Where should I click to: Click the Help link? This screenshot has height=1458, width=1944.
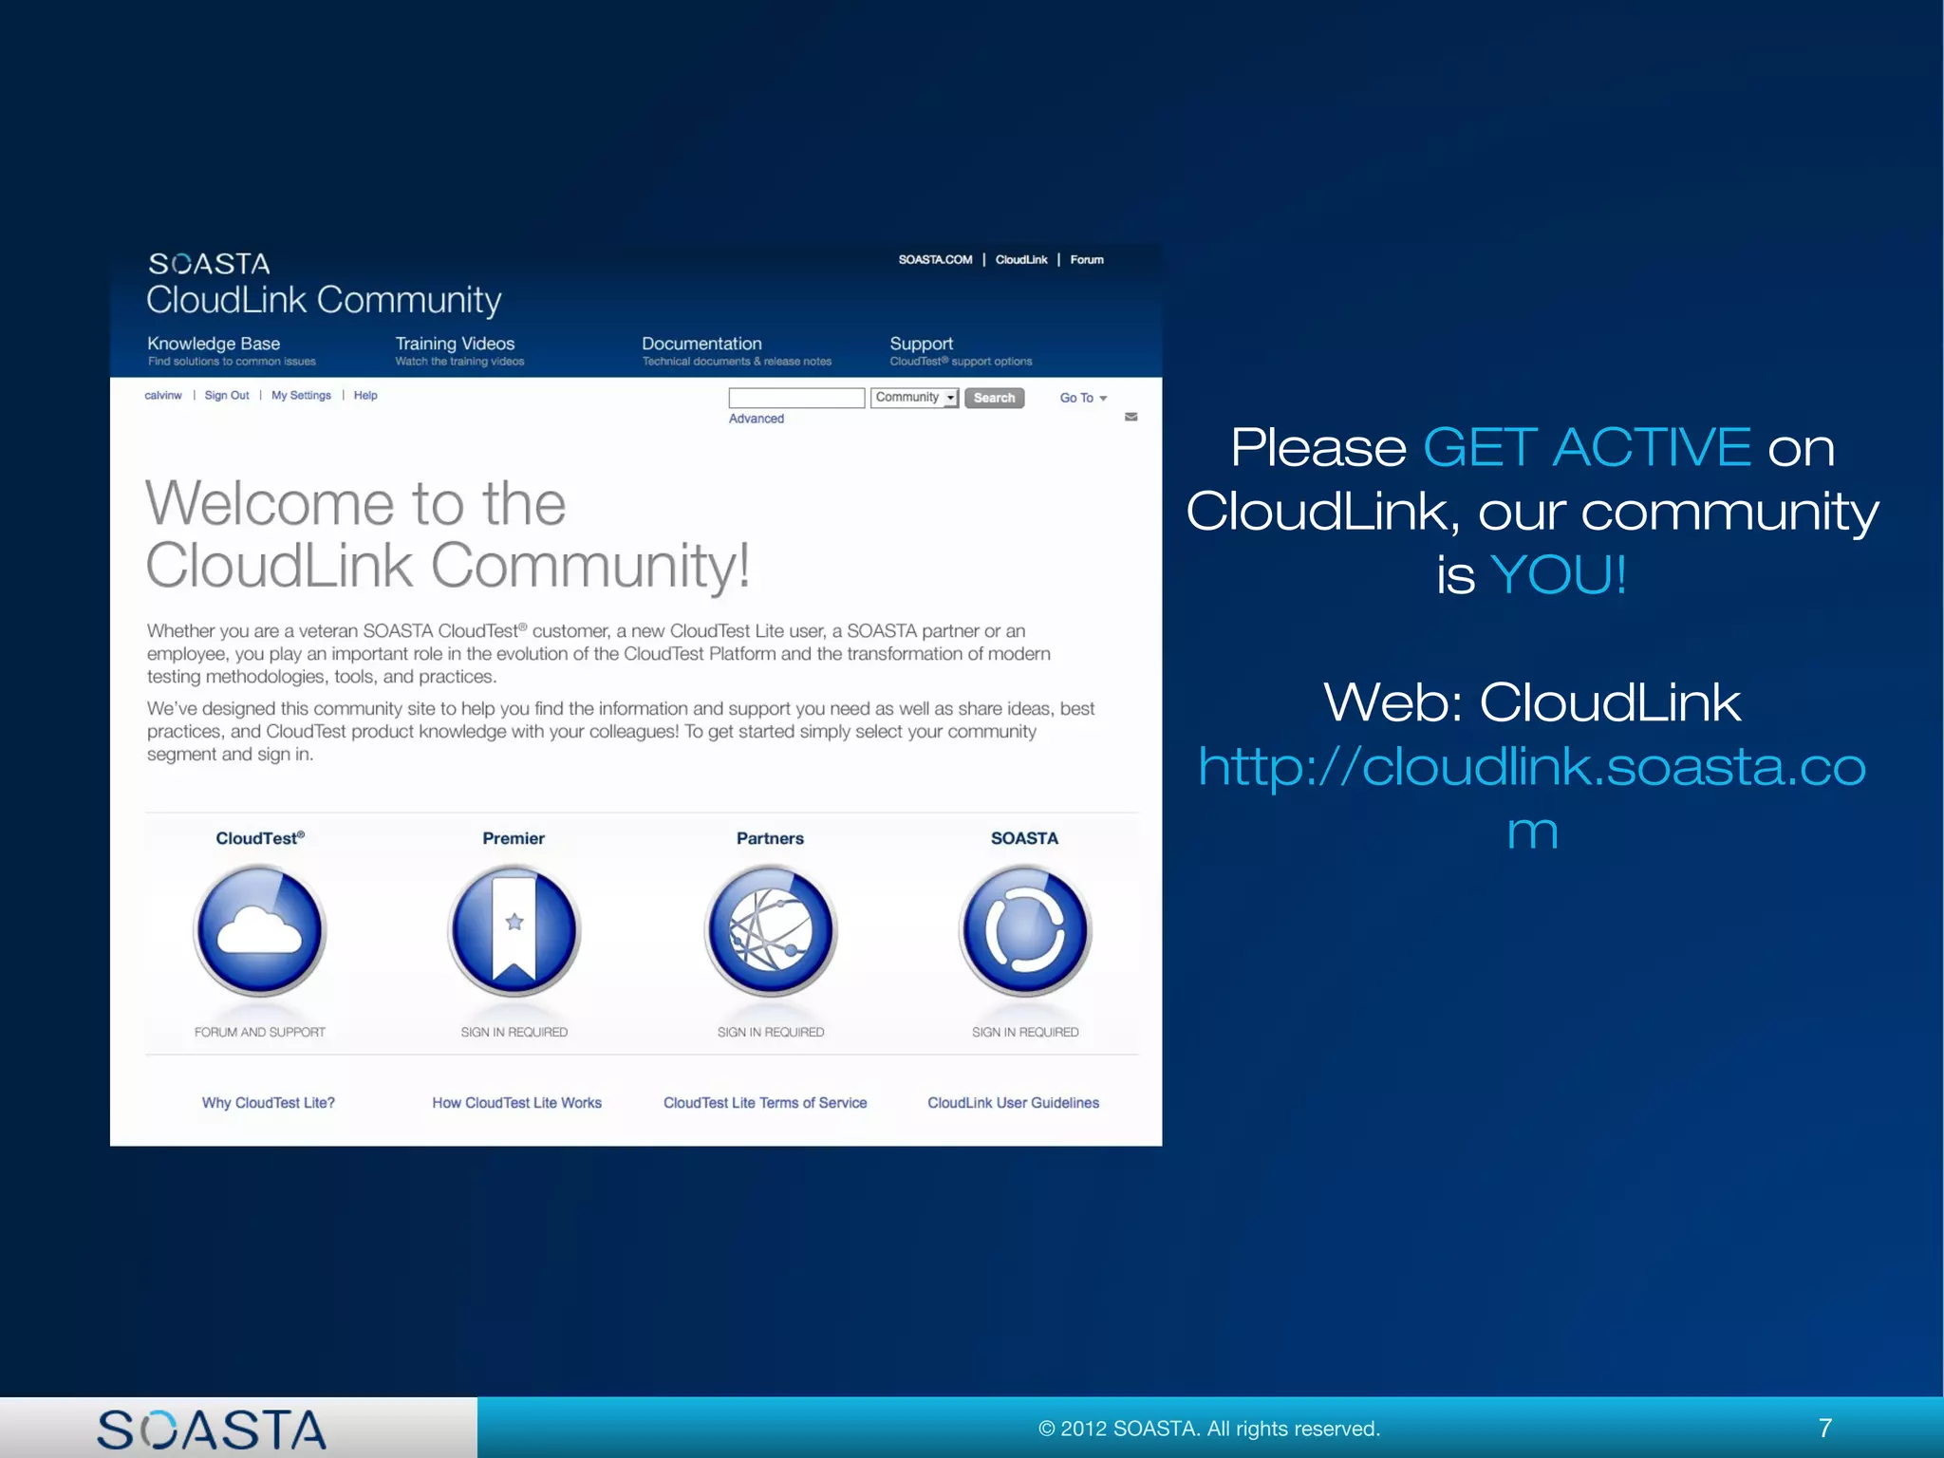pos(365,395)
